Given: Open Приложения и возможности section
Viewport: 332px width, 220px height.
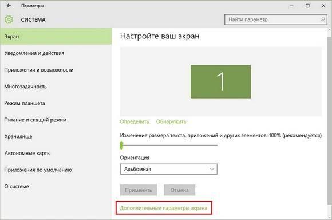Looking at the screenshot, I should [56, 70].
